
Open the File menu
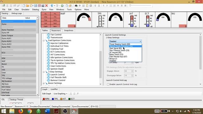[4, 9]
